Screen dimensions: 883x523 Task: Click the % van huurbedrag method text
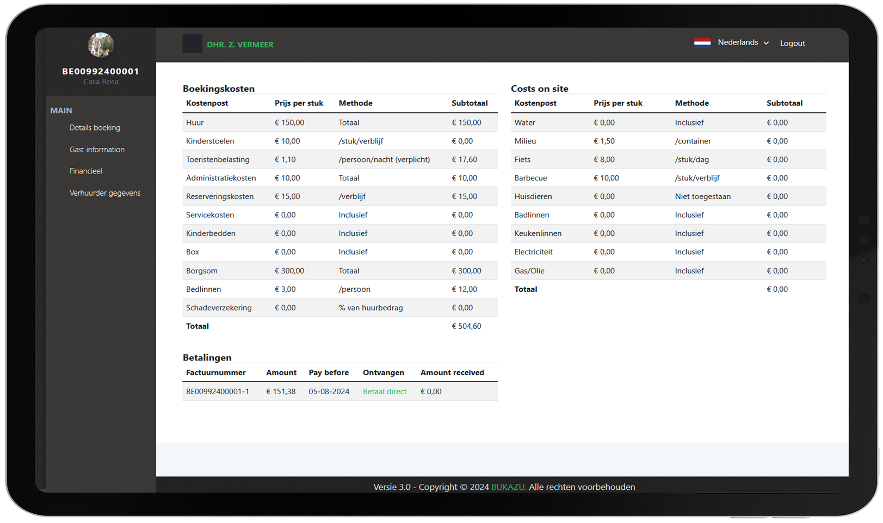pyautogui.click(x=371, y=308)
